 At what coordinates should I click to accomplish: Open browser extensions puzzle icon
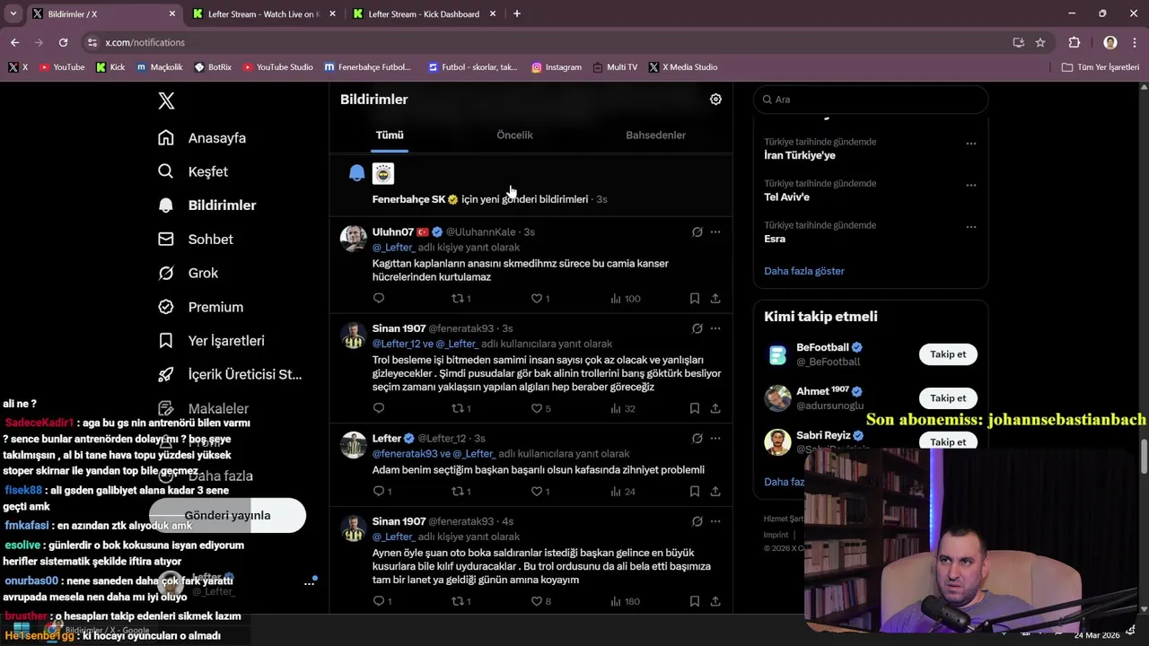tap(1074, 42)
